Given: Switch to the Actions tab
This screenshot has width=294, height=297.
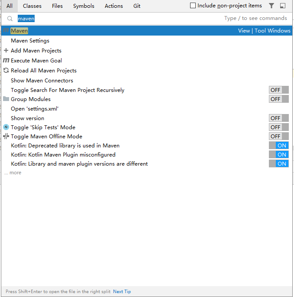Looking at the screenshot, I should (114, 6).
